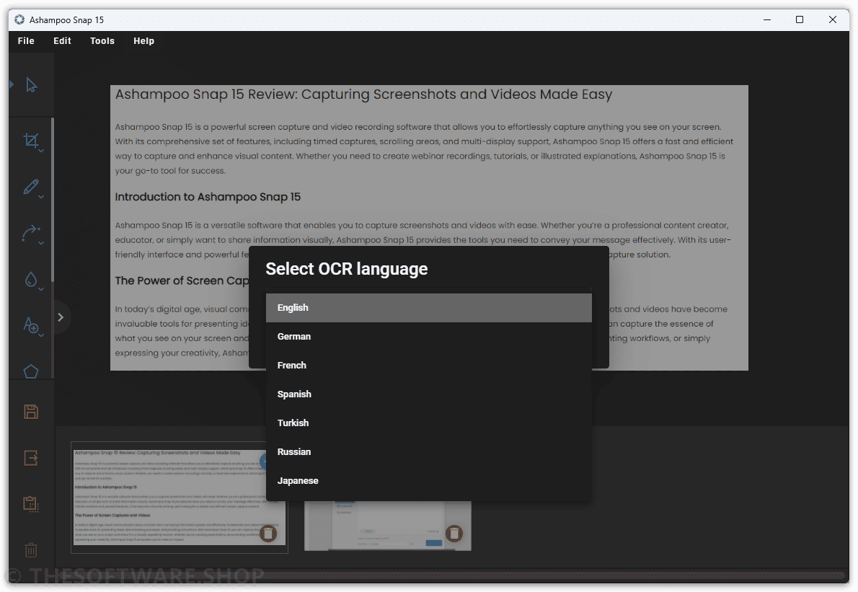This screenshot has width=858, height=592.
Task: Expand the tool sidebar with chevron arrow
Action: pos(61,317)
